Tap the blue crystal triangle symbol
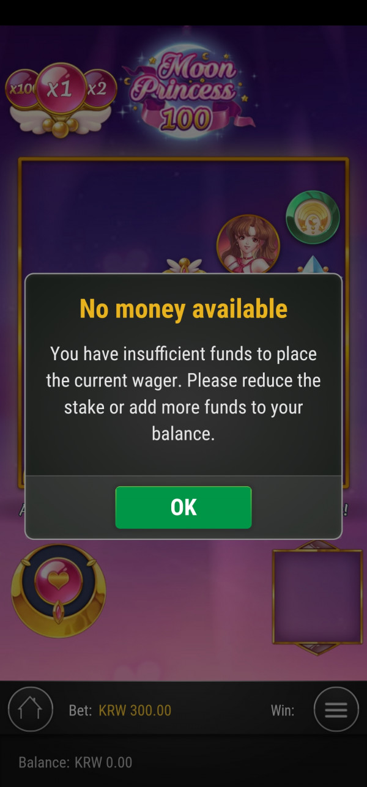This screenshot has height=787, width=367. 314,264
